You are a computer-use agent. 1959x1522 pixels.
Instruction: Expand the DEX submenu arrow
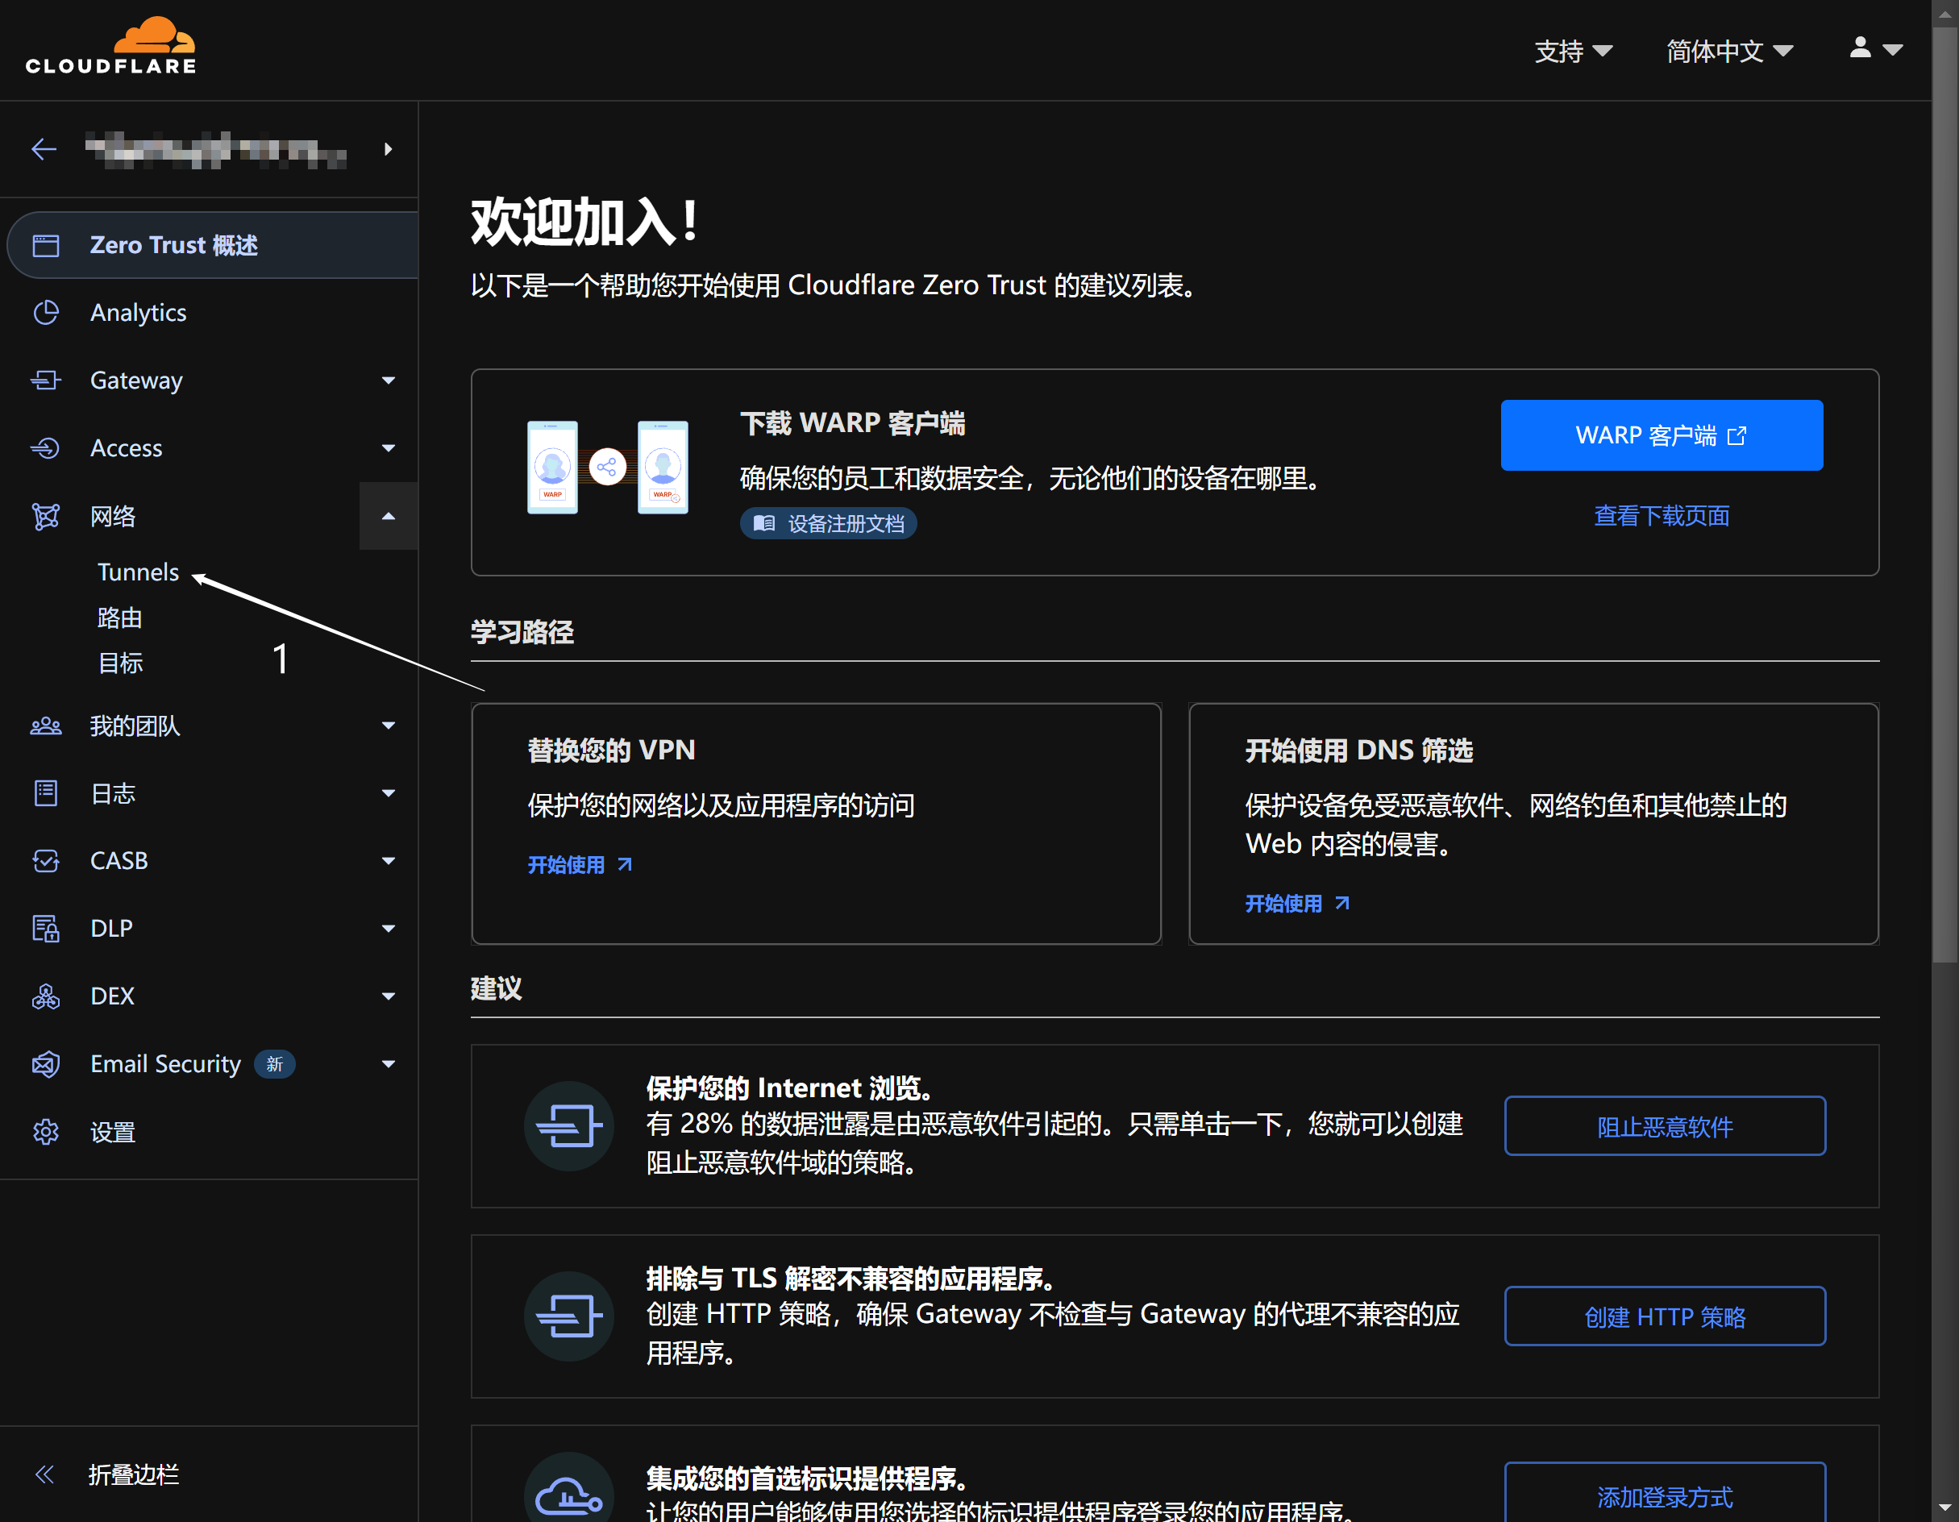click(x=389, y=996)
